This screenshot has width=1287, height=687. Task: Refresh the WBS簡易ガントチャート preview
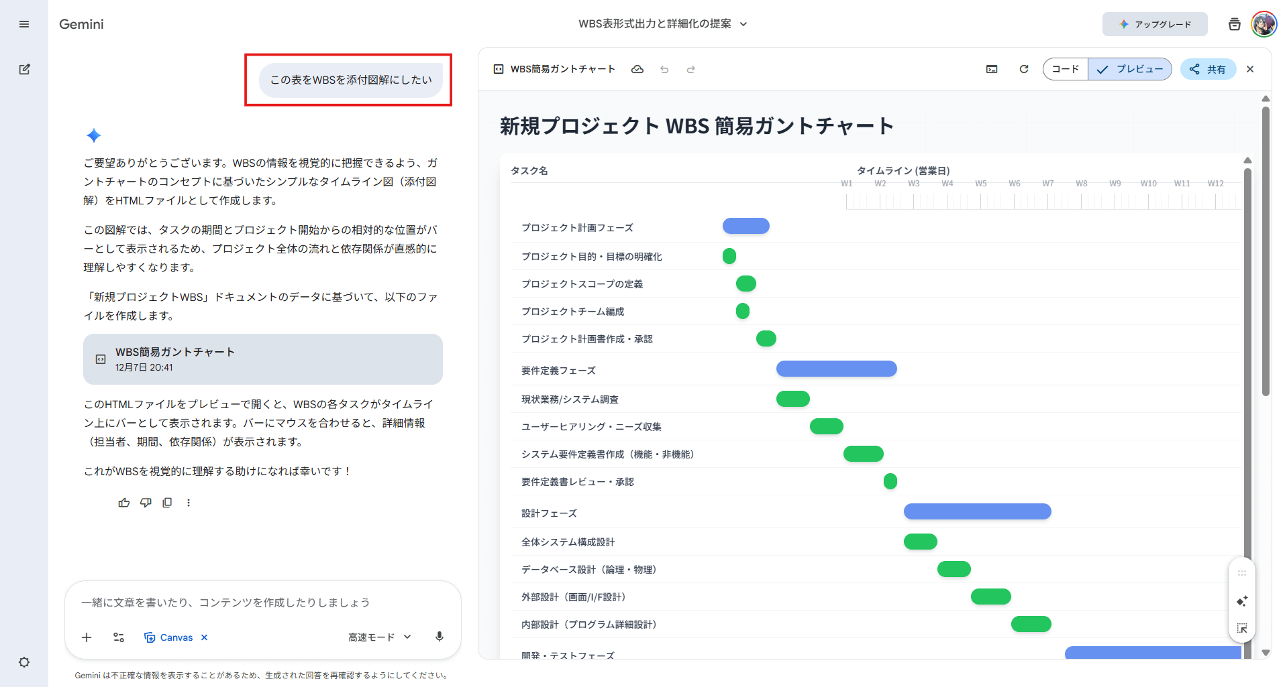[1024, 69]
